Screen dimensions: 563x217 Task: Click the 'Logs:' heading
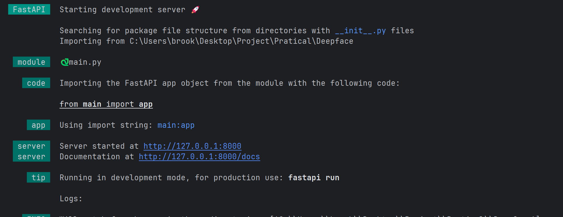tap(71, 199)
